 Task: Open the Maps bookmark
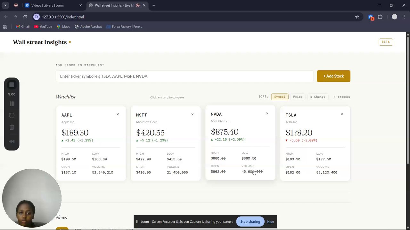point(63,27)
